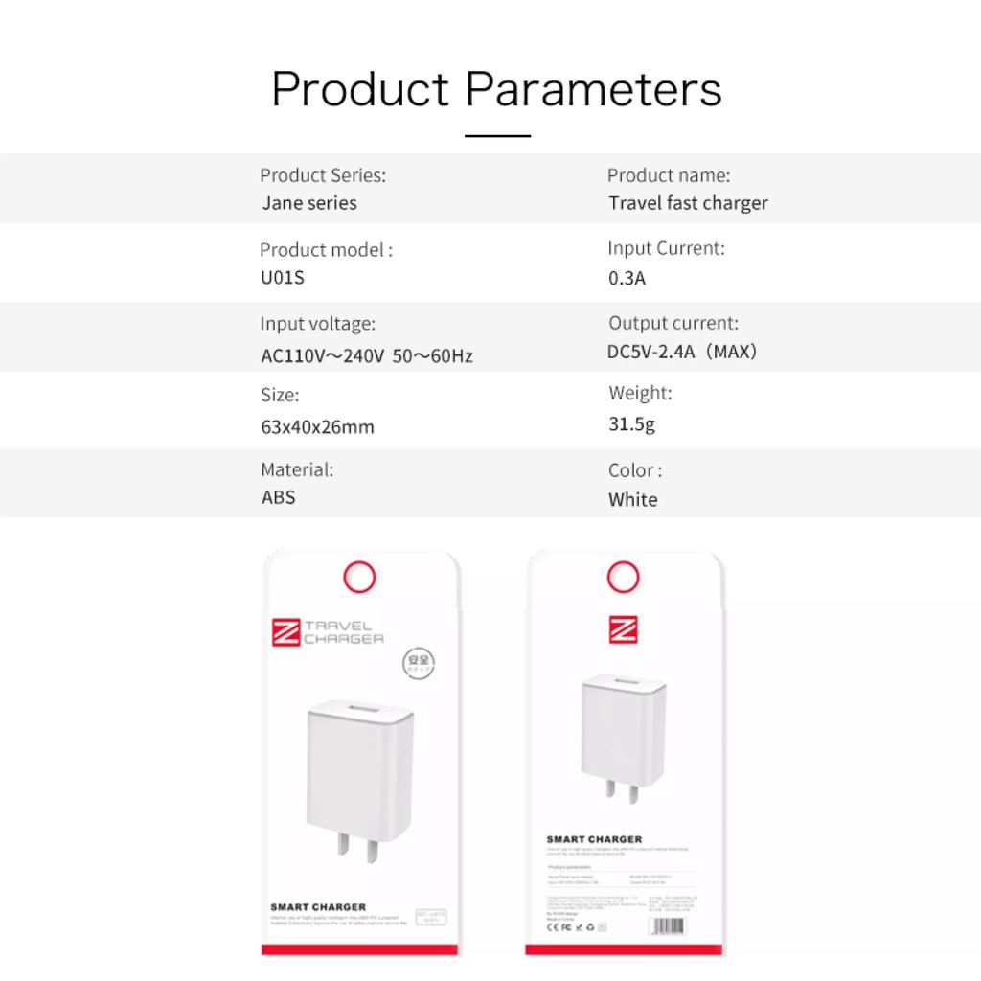Click the red Z logo on left package
The image size is (981, 981).
286,632
